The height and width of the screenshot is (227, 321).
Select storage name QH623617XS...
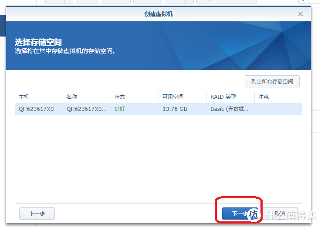86,109
